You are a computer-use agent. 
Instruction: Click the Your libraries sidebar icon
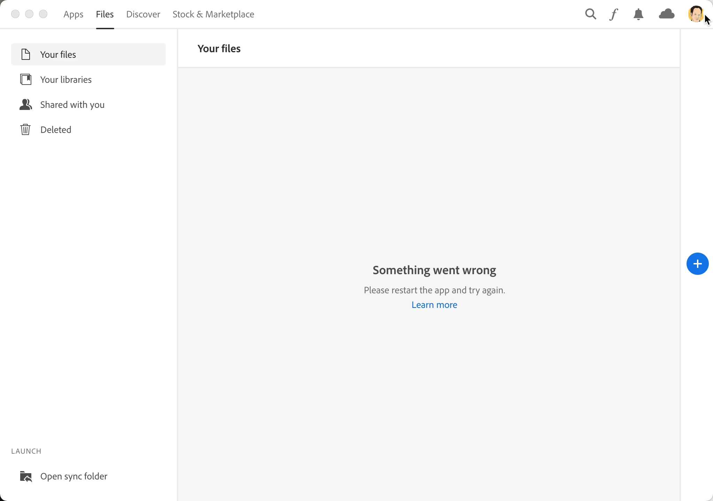(25, 79)
